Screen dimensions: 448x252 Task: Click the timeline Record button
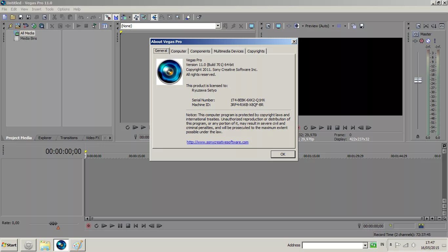pyautogui.click(x=89, y=226)
